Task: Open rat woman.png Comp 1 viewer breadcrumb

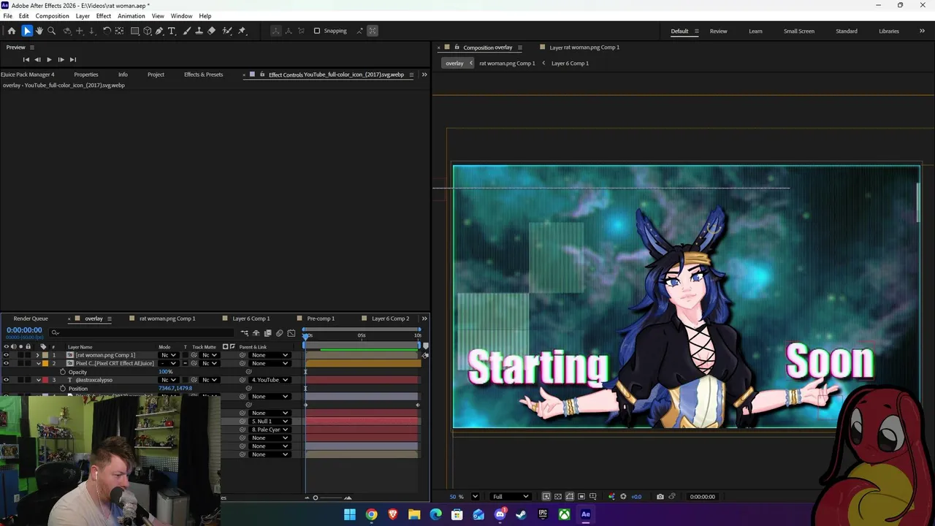Action: (507, 64)
